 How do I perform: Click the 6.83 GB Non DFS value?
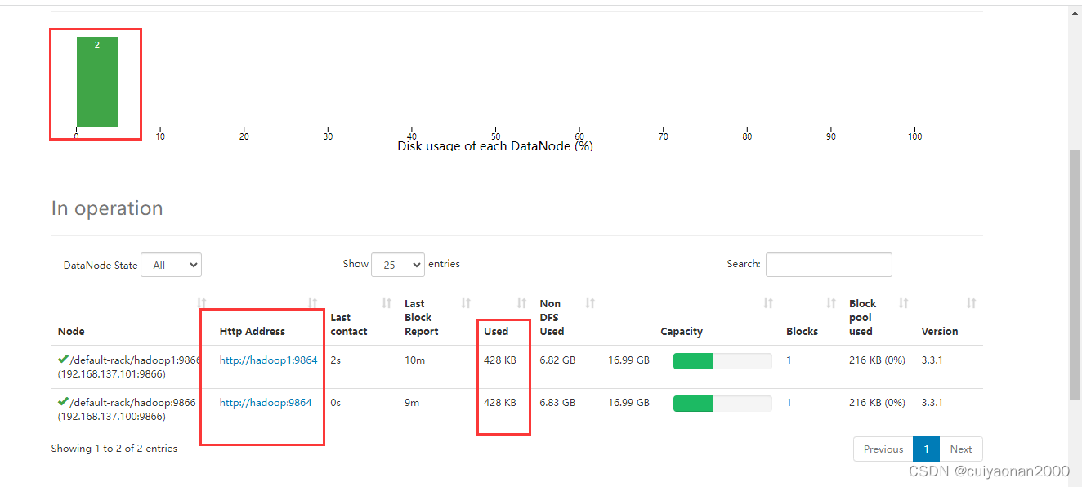(557, 403)
